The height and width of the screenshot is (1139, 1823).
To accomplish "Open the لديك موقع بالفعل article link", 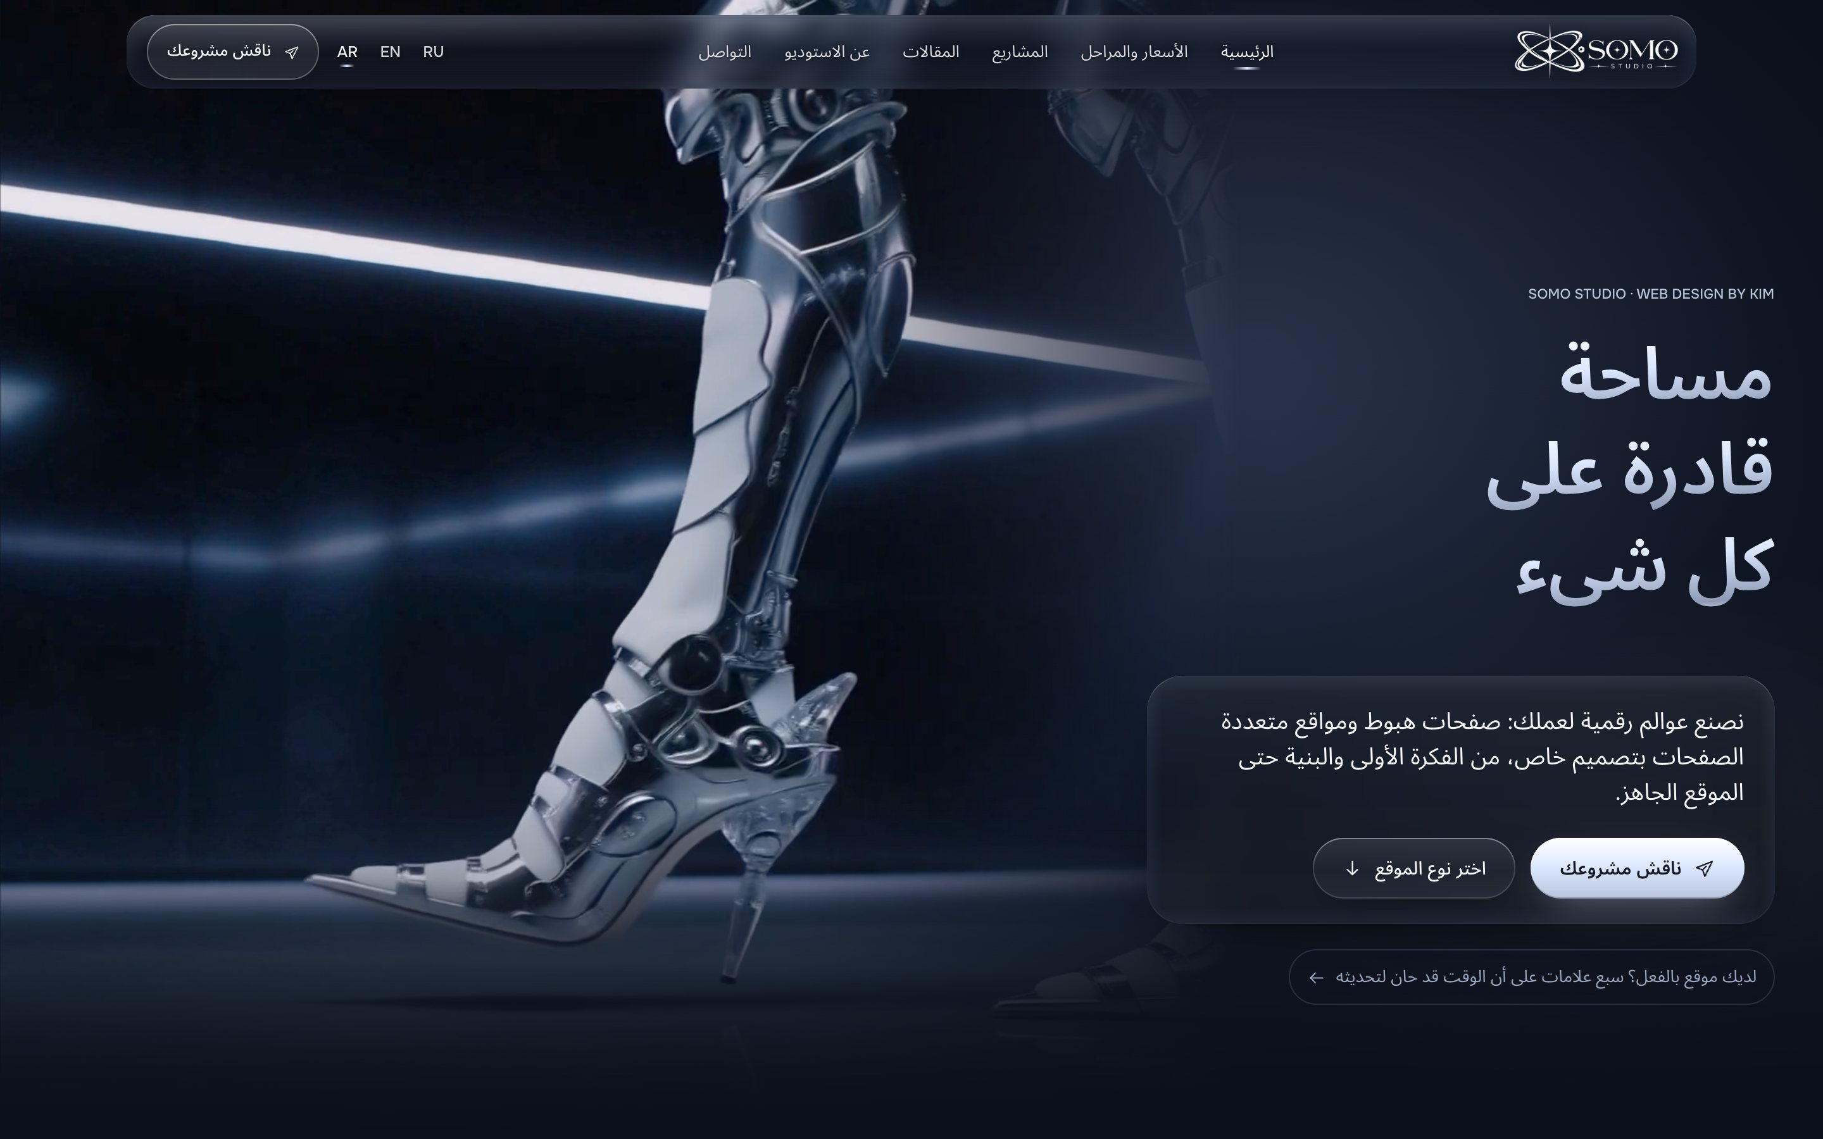I will point(1531,977).
